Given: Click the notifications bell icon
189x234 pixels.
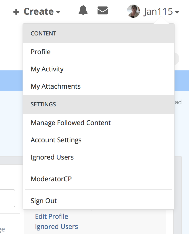Looking at the screenshot, I should pyautogui.click(x=83, y=11).
